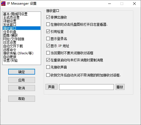Click the 取消 button
Screen dimensions: 141x125
point(22,88)
